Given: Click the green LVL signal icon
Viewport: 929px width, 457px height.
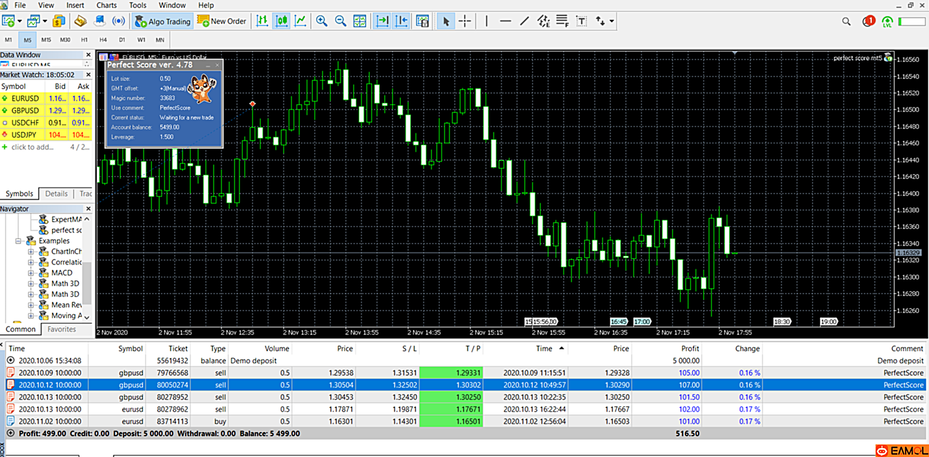Looking at the screenshot, I should [887, 21].
